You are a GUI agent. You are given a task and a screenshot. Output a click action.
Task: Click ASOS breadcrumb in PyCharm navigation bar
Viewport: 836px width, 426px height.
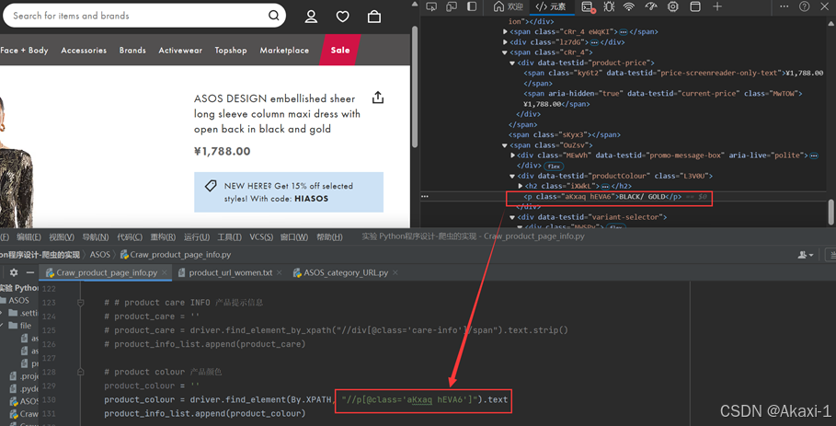(99, 255)
